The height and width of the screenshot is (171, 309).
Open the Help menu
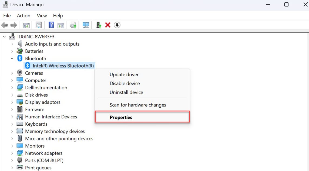point(58,16)
